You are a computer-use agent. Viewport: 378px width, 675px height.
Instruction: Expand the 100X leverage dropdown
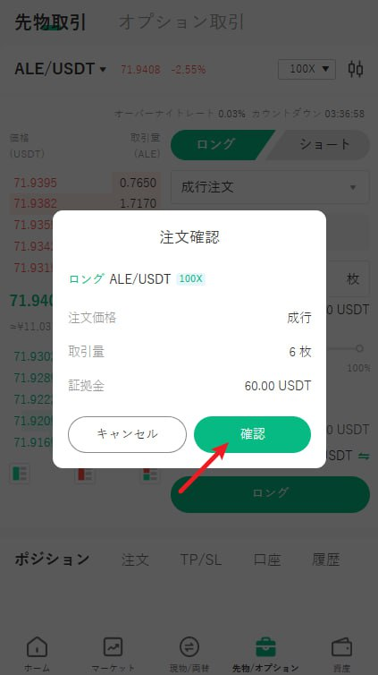[307, 69]
